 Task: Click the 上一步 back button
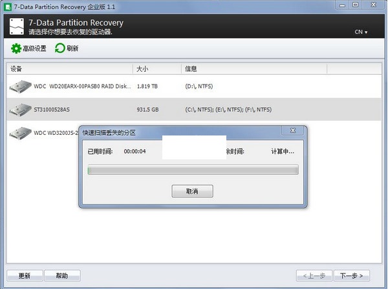click(314, 275)
